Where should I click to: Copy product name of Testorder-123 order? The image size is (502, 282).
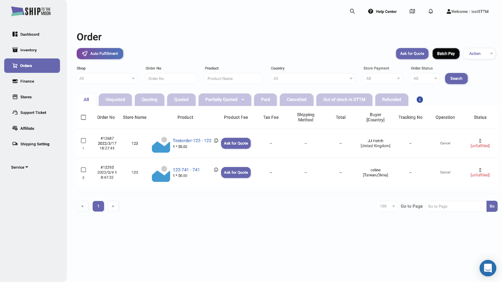(216, 141)
